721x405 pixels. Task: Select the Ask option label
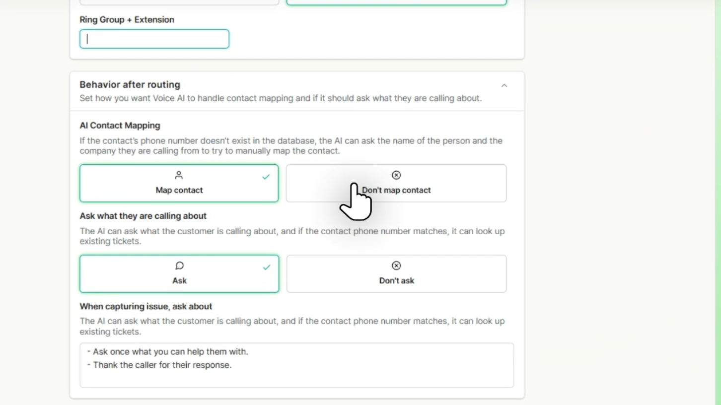click(x=179, y=280)
